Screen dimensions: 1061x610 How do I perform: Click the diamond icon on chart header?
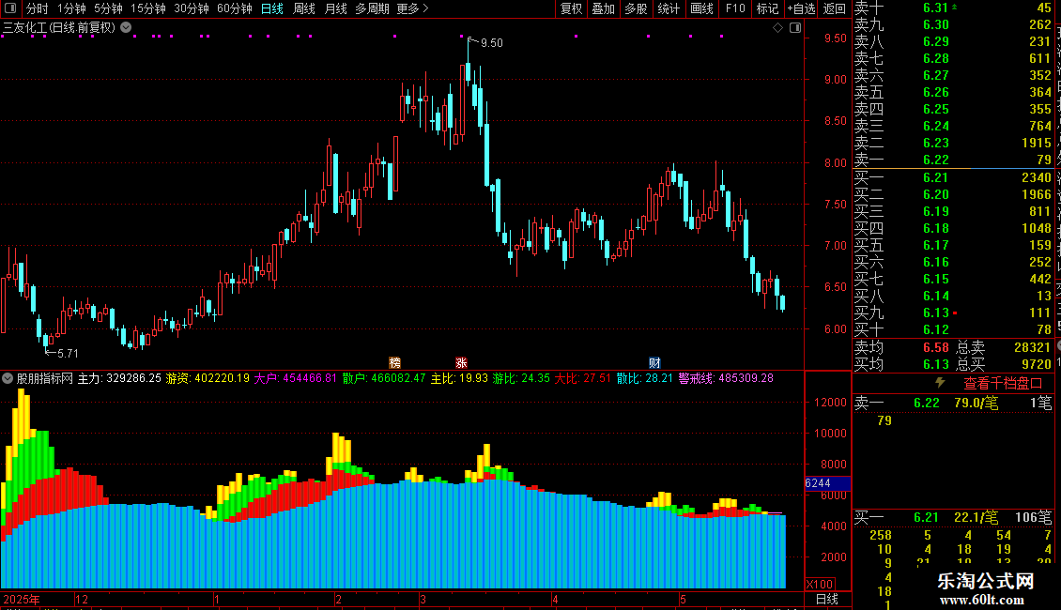[x=777, y=28]
